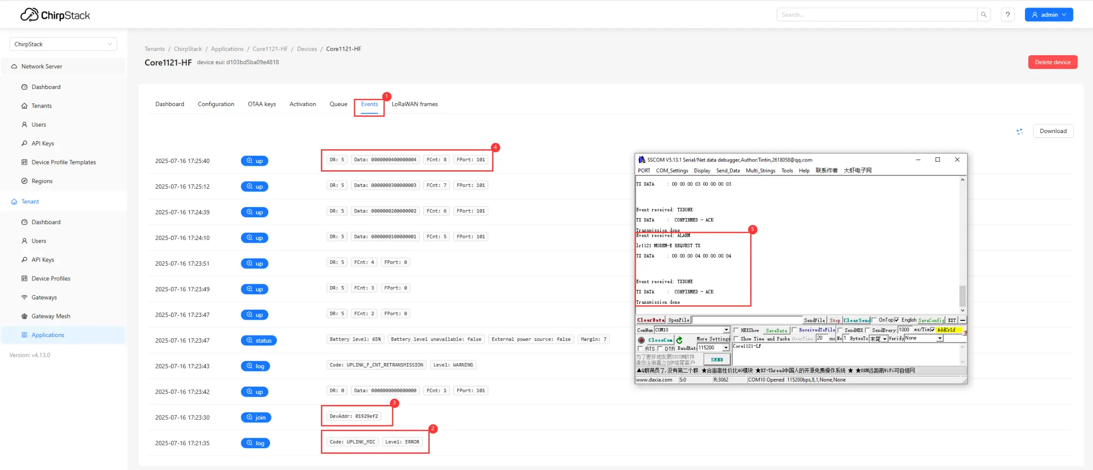Click the ChirpStack logo
The width and height of the screenshot is (1093, 470).
55,15
